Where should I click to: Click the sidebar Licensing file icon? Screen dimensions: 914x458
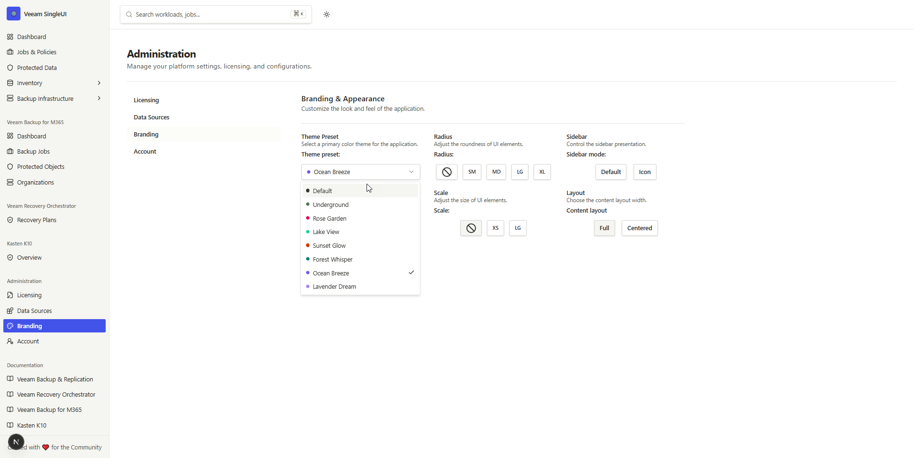(10, 295)
